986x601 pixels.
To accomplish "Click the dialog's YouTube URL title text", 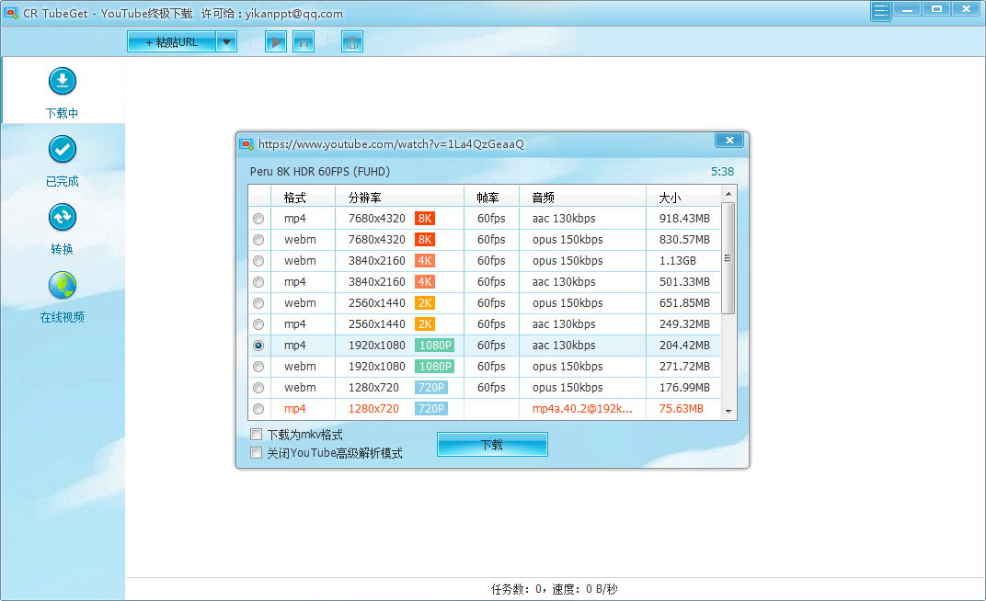I will [x=391, y=143].
